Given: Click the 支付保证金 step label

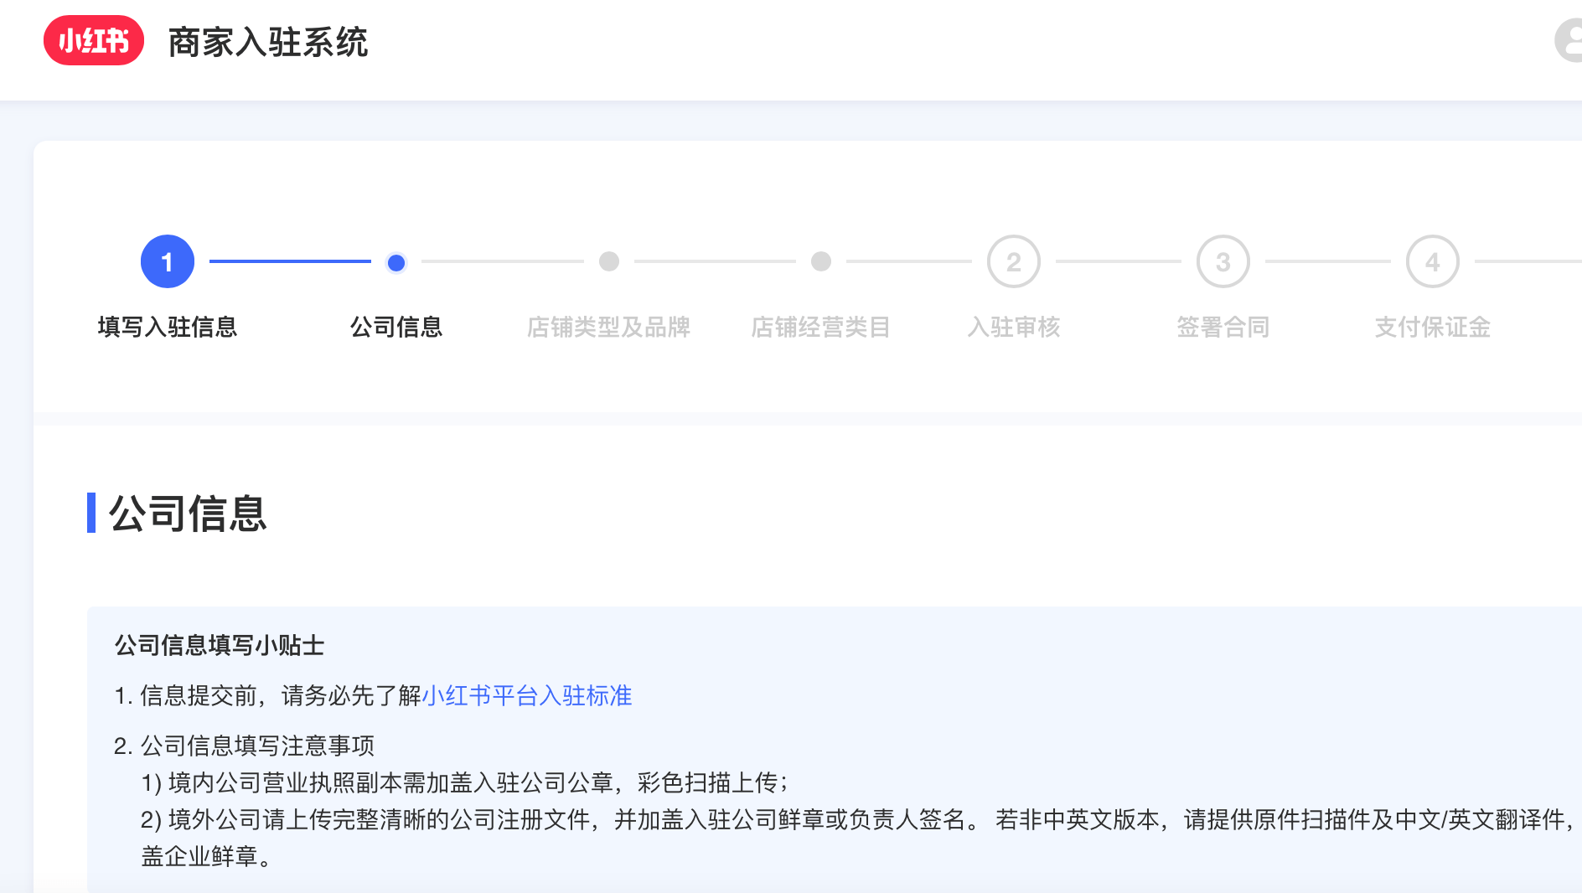Looking at the screenshot, I should 1433,327.
